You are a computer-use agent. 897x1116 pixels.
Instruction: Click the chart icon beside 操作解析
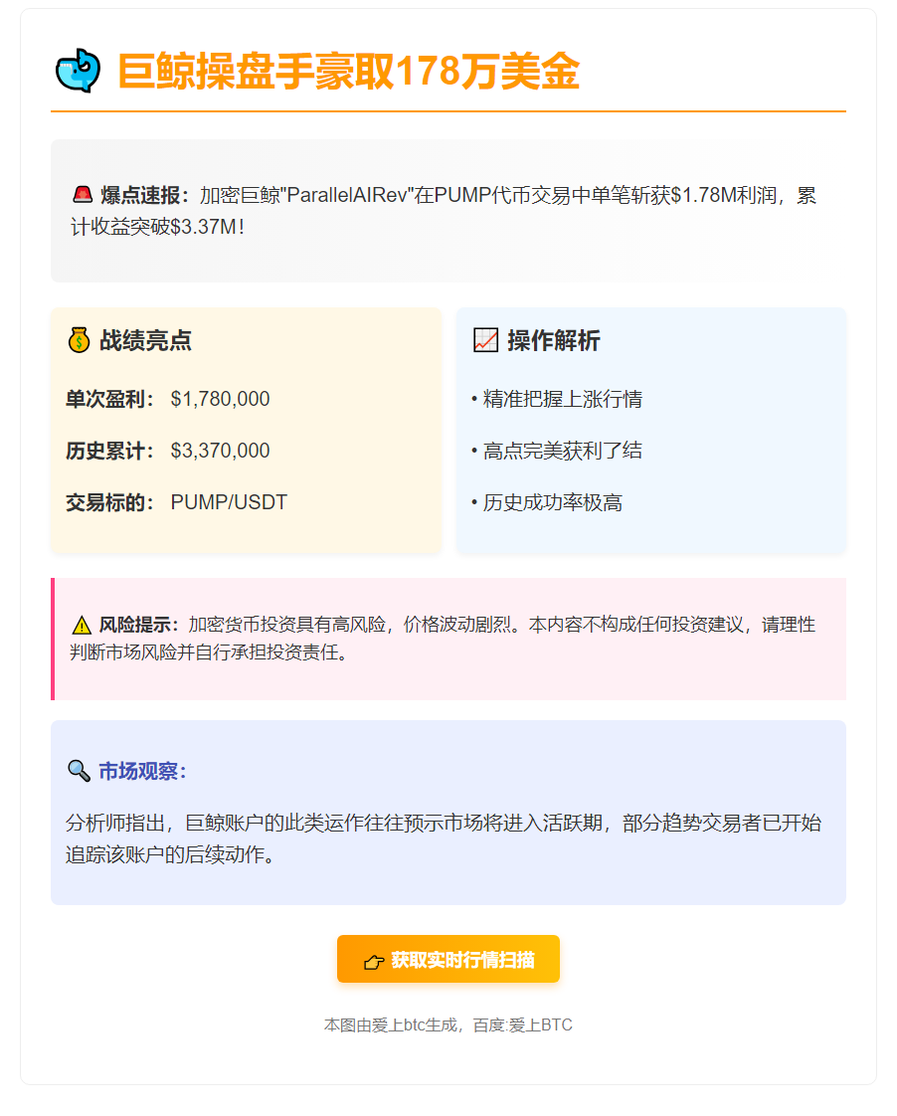point(486,340)
